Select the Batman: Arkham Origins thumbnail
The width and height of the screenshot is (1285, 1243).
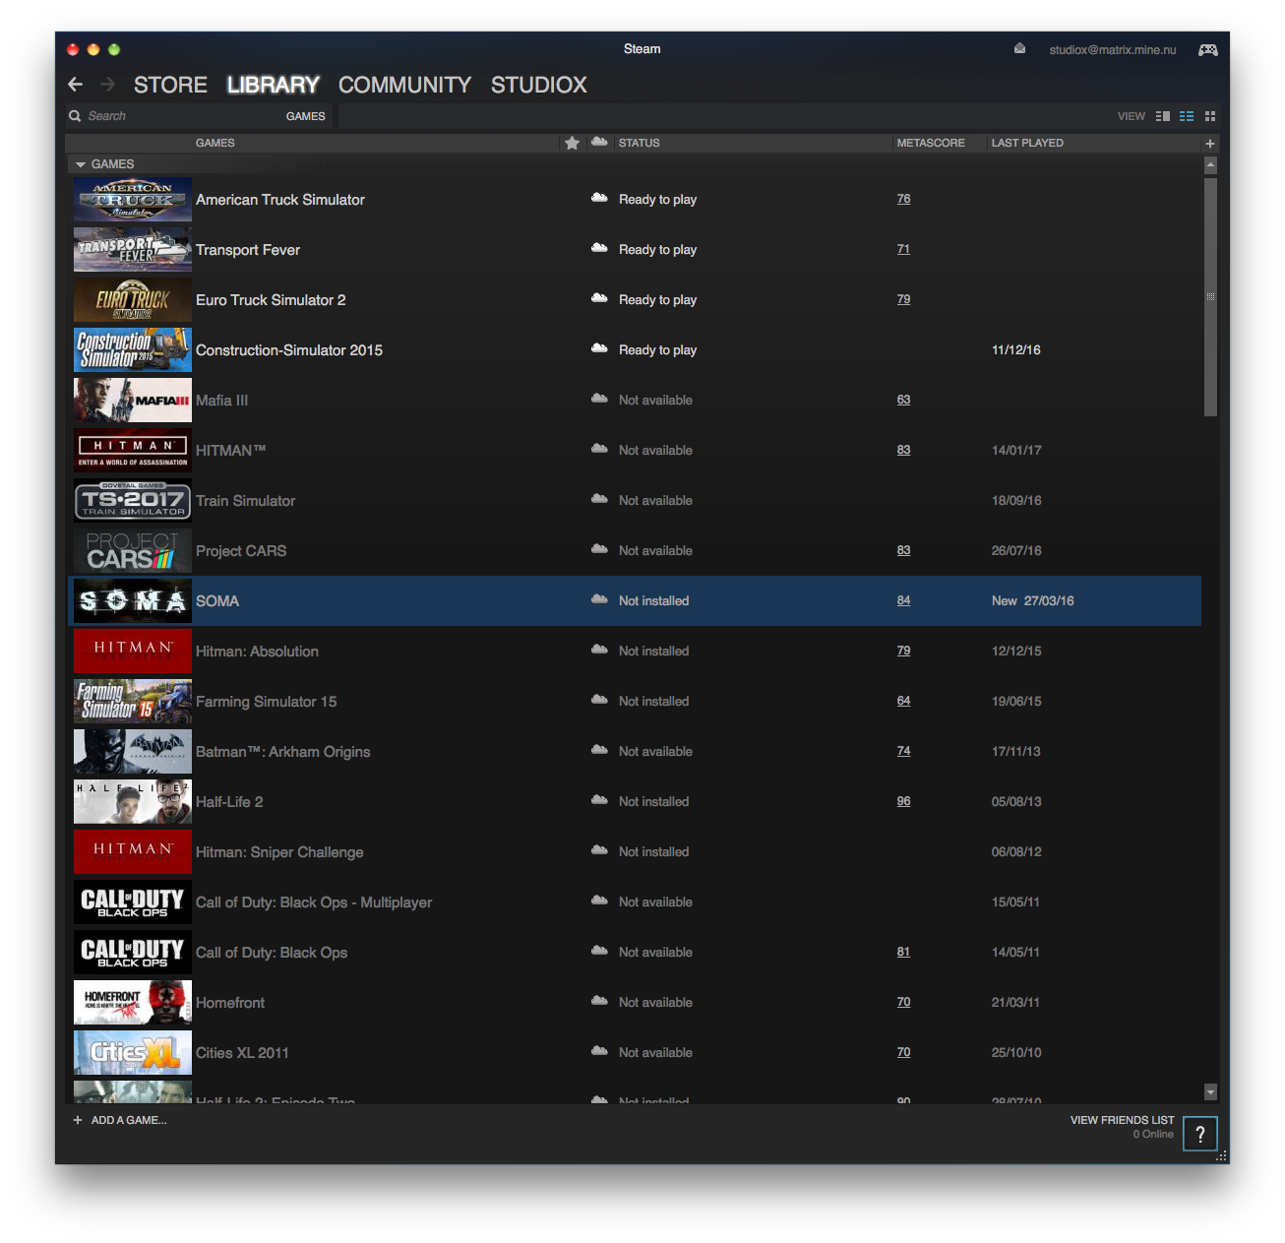point(133,752)
